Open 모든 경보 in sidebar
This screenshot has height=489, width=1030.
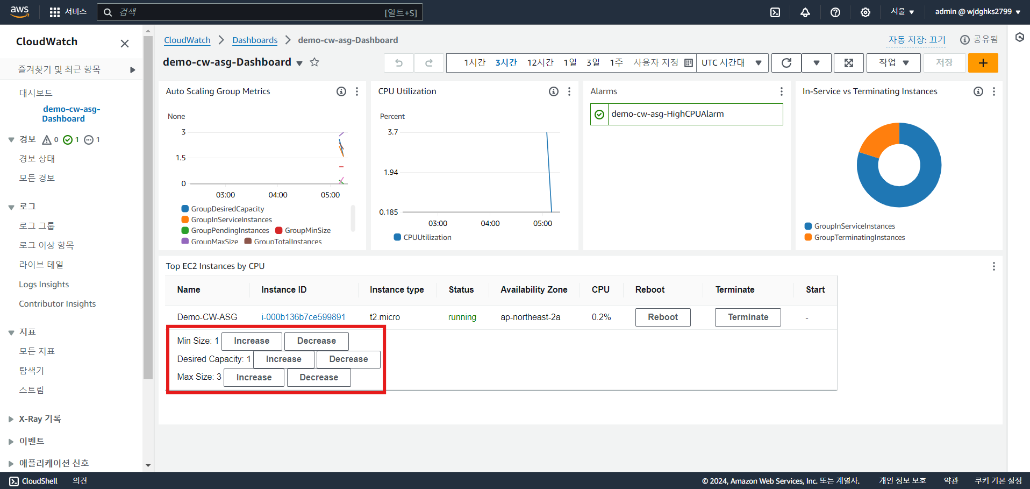tap(37, 178)
